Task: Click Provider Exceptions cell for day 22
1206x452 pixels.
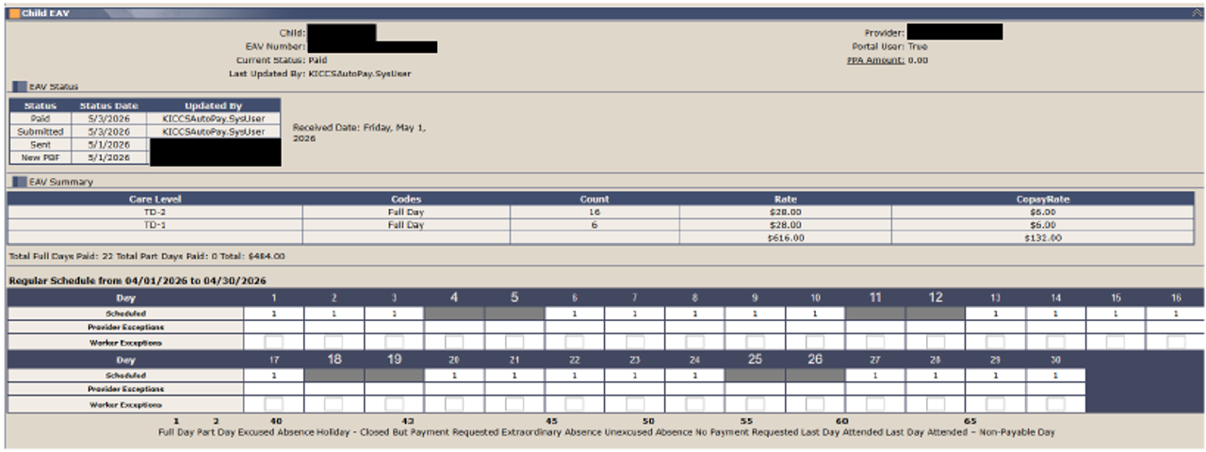Action: click(x=575, y=389)
